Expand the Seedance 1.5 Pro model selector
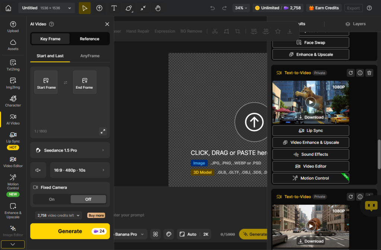This screenshot has height=250, width=381. (x=70, y=150)
